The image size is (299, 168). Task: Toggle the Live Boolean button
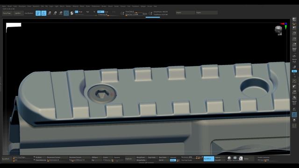[29, 13]
